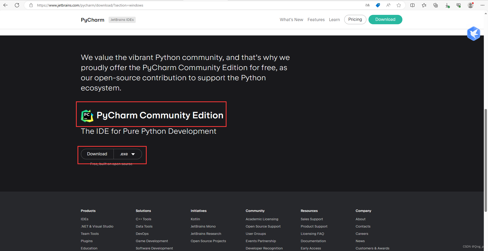
Task: Refresh the page with reload icon
Action: (17, 5)
